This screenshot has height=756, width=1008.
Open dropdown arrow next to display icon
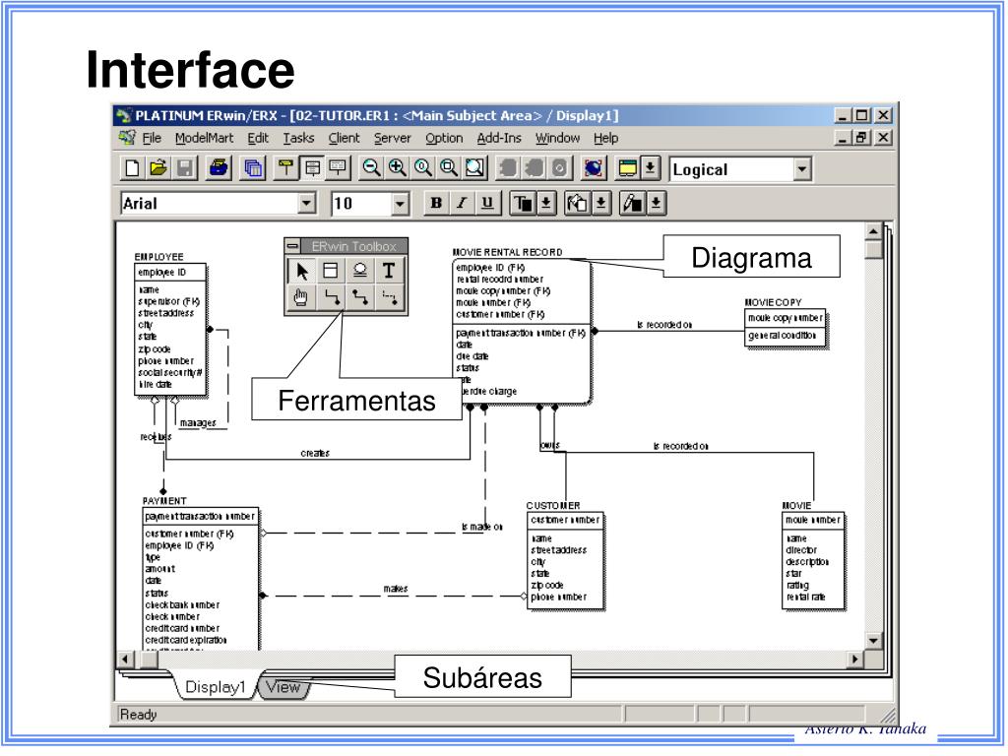pos(650,168)
